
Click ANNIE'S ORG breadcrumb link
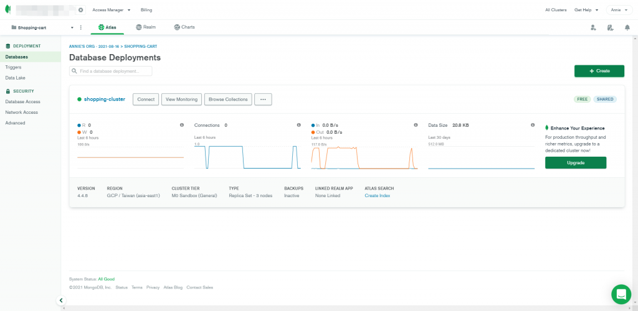coord(95,47)
